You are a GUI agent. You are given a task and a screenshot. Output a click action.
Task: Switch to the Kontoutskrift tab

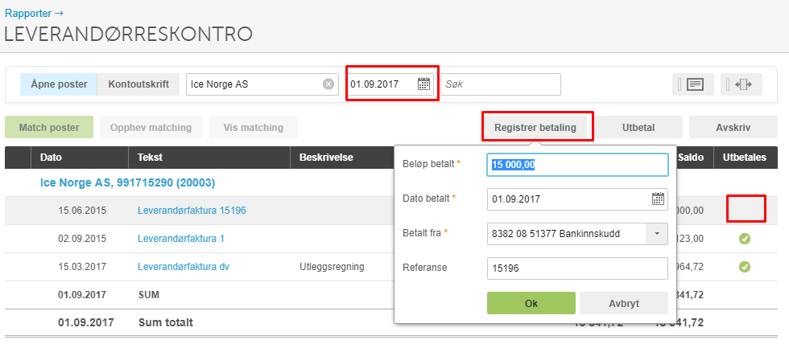(138, 84)
